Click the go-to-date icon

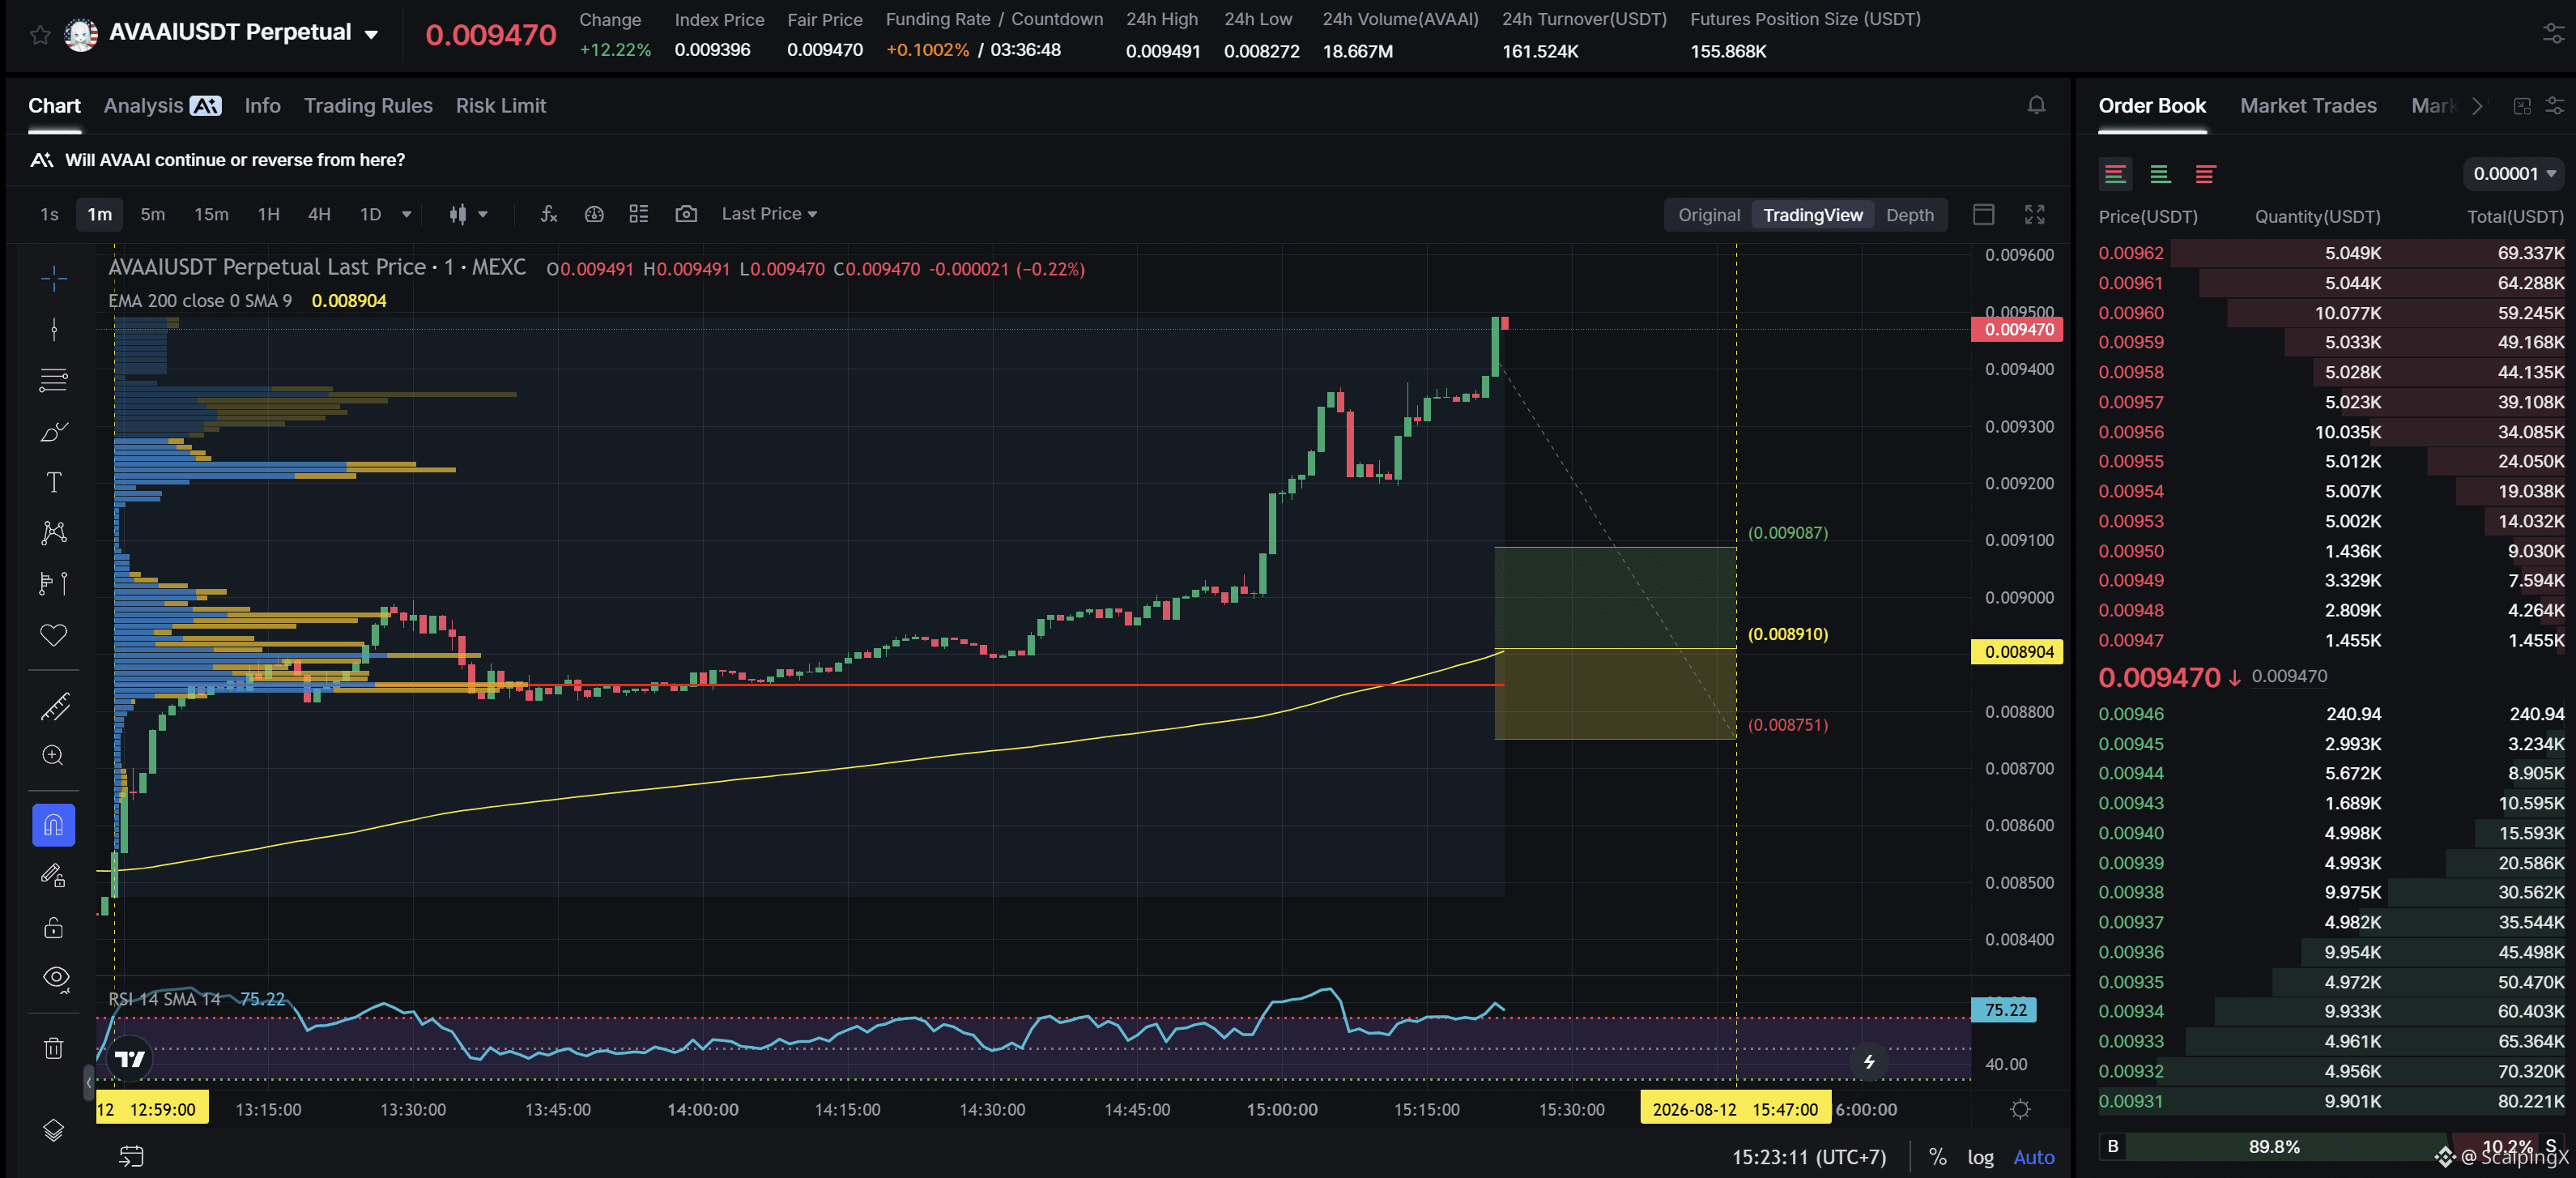pos(131,1156)
